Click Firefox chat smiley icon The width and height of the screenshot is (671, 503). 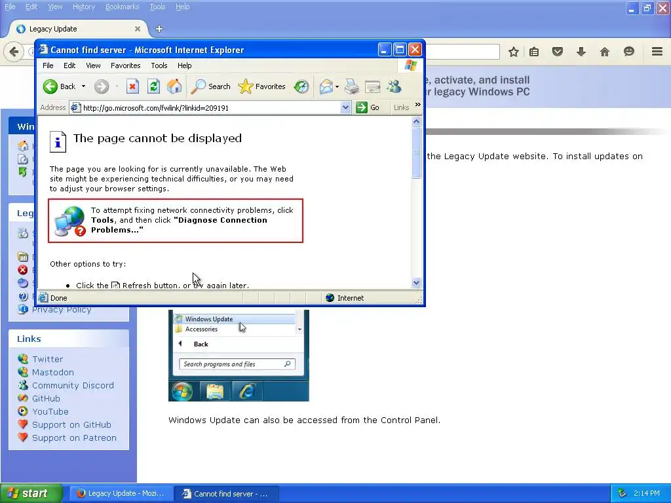pyautogui.click(x=628, y=52)
